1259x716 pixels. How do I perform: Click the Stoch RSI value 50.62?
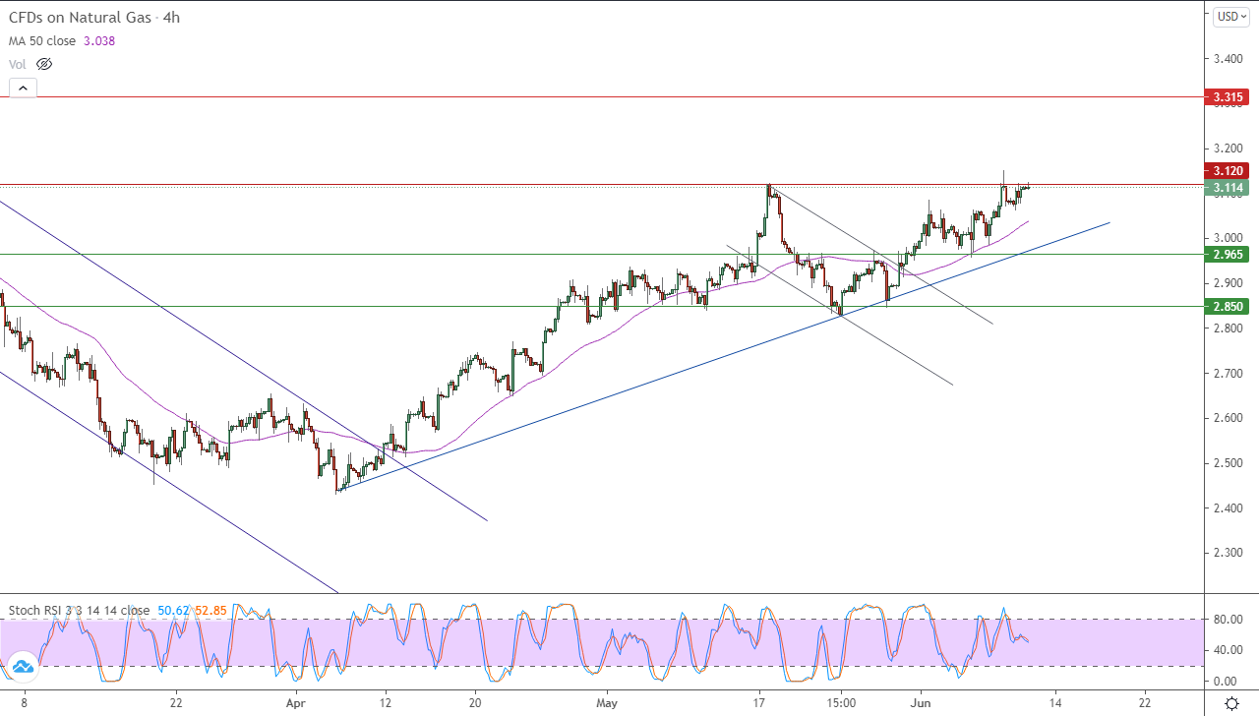tap(172, 610)
